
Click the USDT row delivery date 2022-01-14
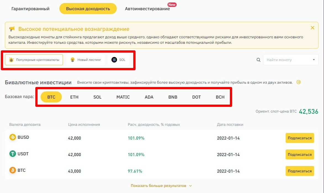point(228,154)
